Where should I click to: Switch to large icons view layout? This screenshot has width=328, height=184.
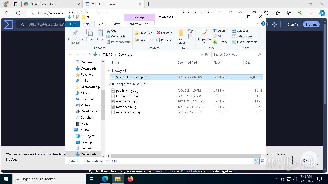[262, 161]
